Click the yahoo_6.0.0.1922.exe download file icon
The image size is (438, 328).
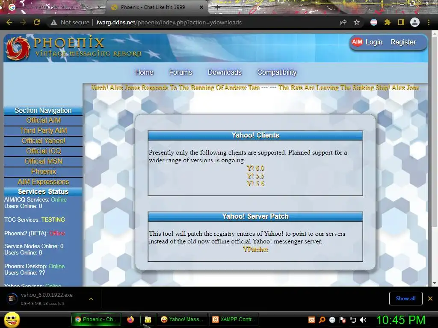(12, 299)
